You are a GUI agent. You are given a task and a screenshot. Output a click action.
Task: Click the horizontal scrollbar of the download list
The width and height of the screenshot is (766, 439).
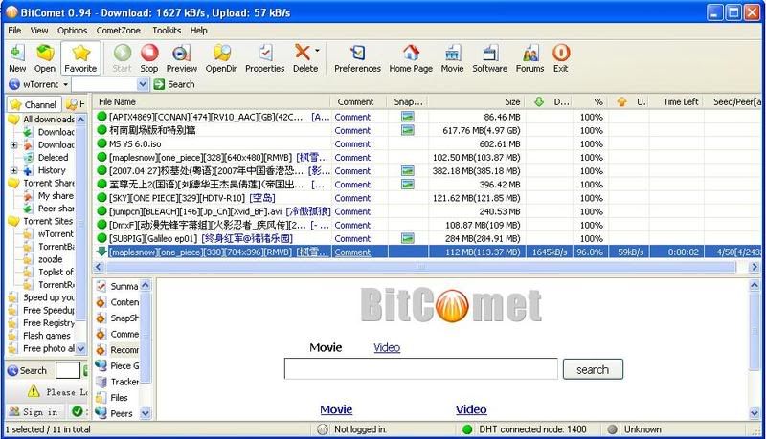[421, 267]
